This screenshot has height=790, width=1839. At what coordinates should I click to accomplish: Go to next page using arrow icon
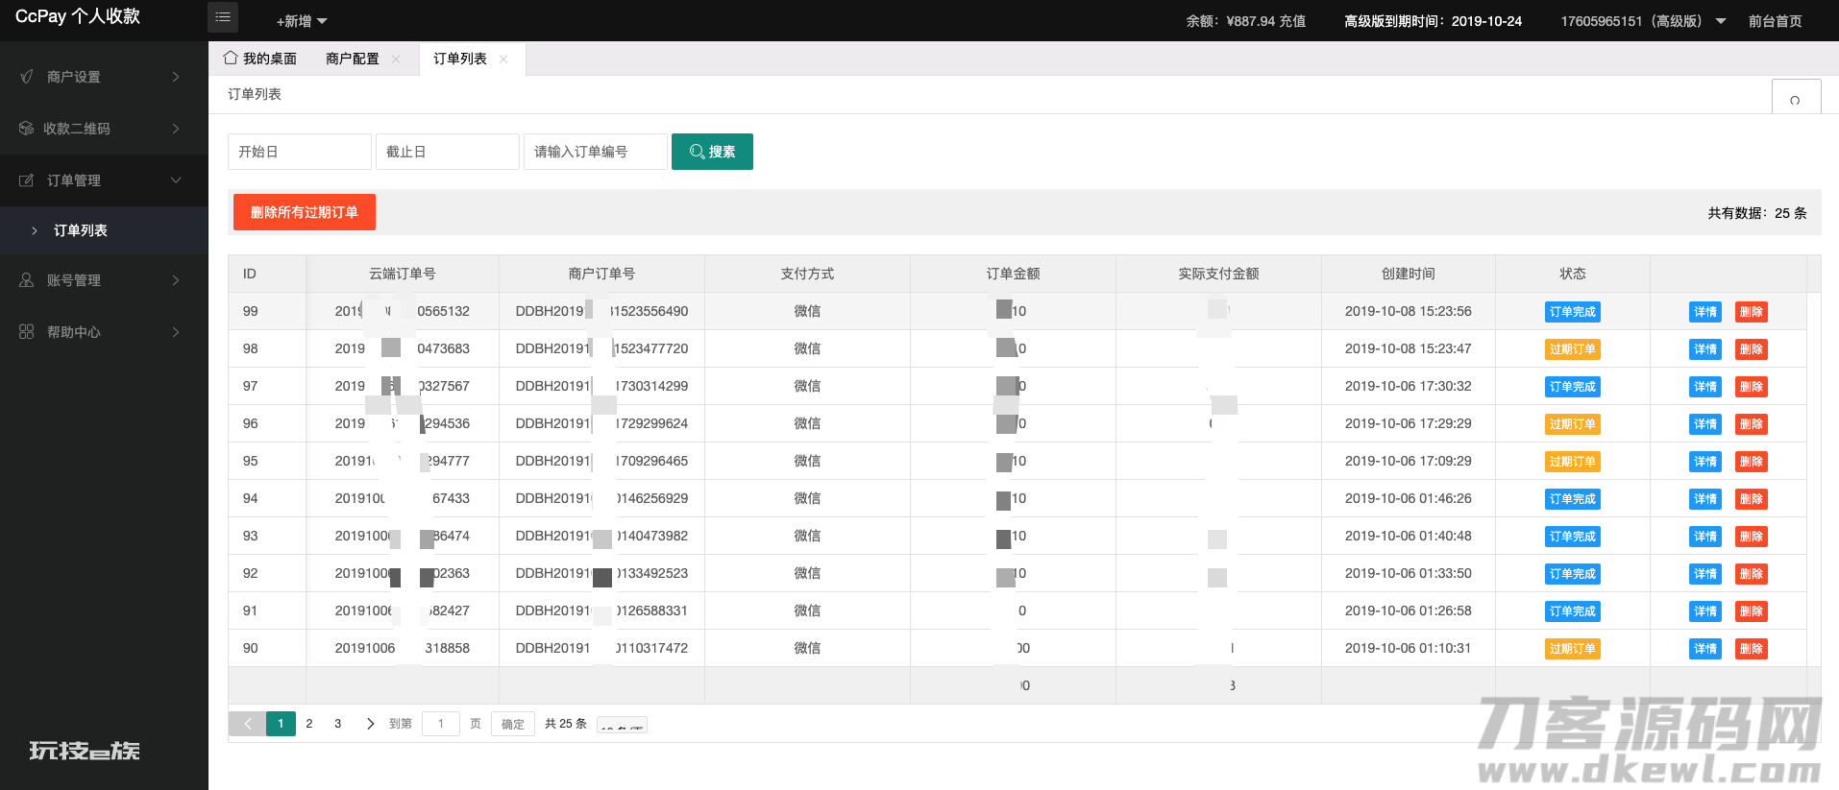click(x=370, y=724)
